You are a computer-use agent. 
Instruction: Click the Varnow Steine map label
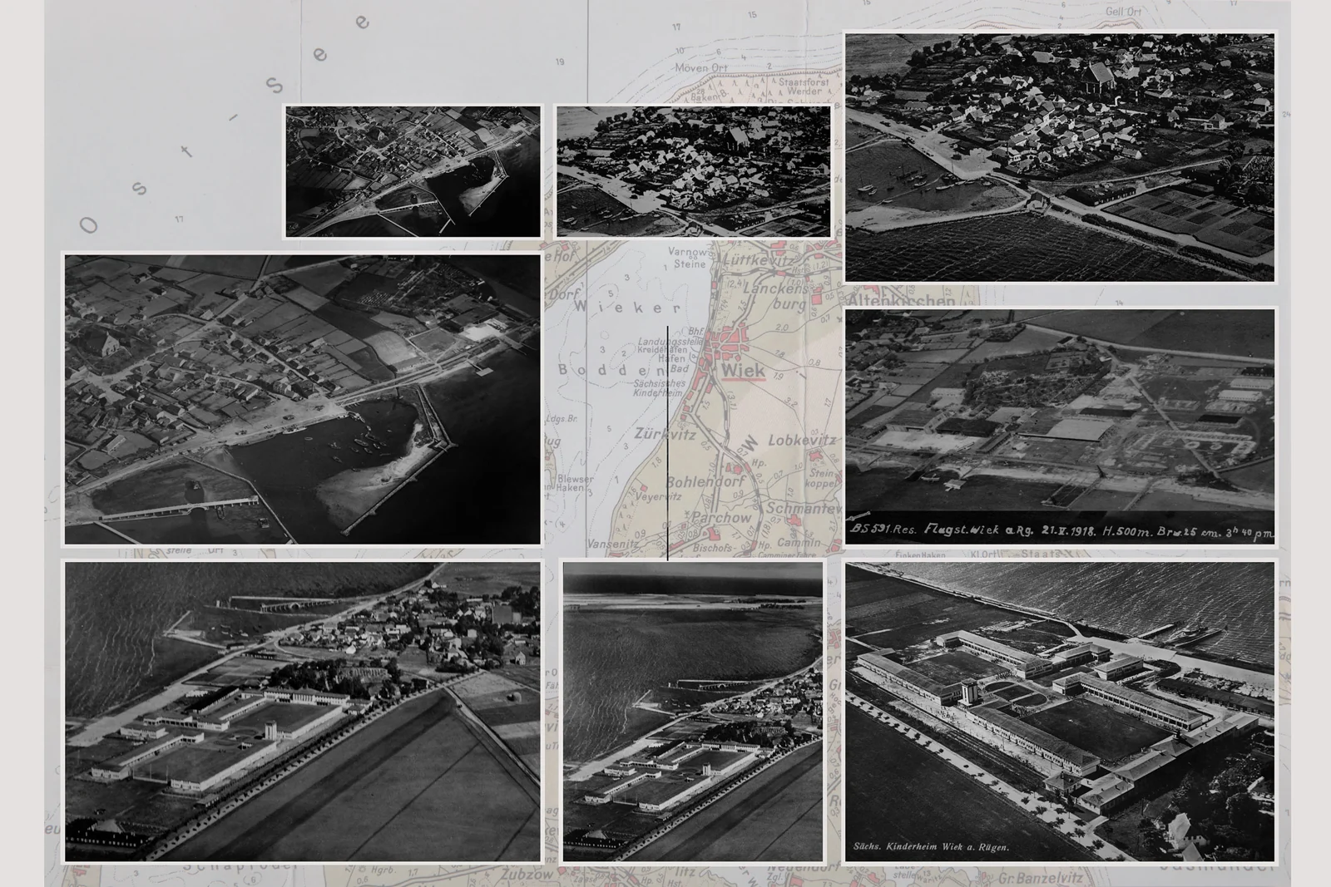click(689, 257)
